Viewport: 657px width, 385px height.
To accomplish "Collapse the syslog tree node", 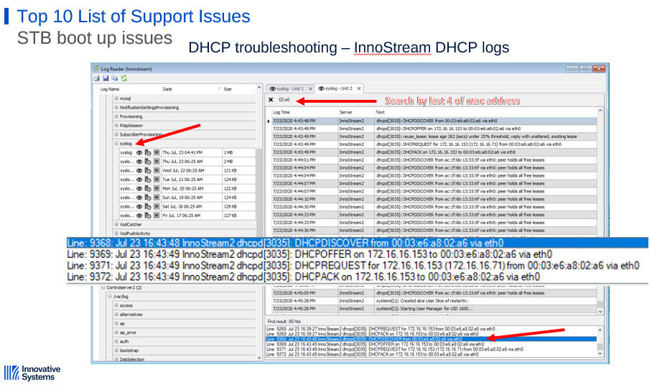I will pos(116,143).
